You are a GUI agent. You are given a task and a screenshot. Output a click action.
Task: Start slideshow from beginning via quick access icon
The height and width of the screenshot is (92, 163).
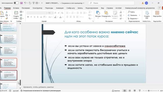coord(33,3)
